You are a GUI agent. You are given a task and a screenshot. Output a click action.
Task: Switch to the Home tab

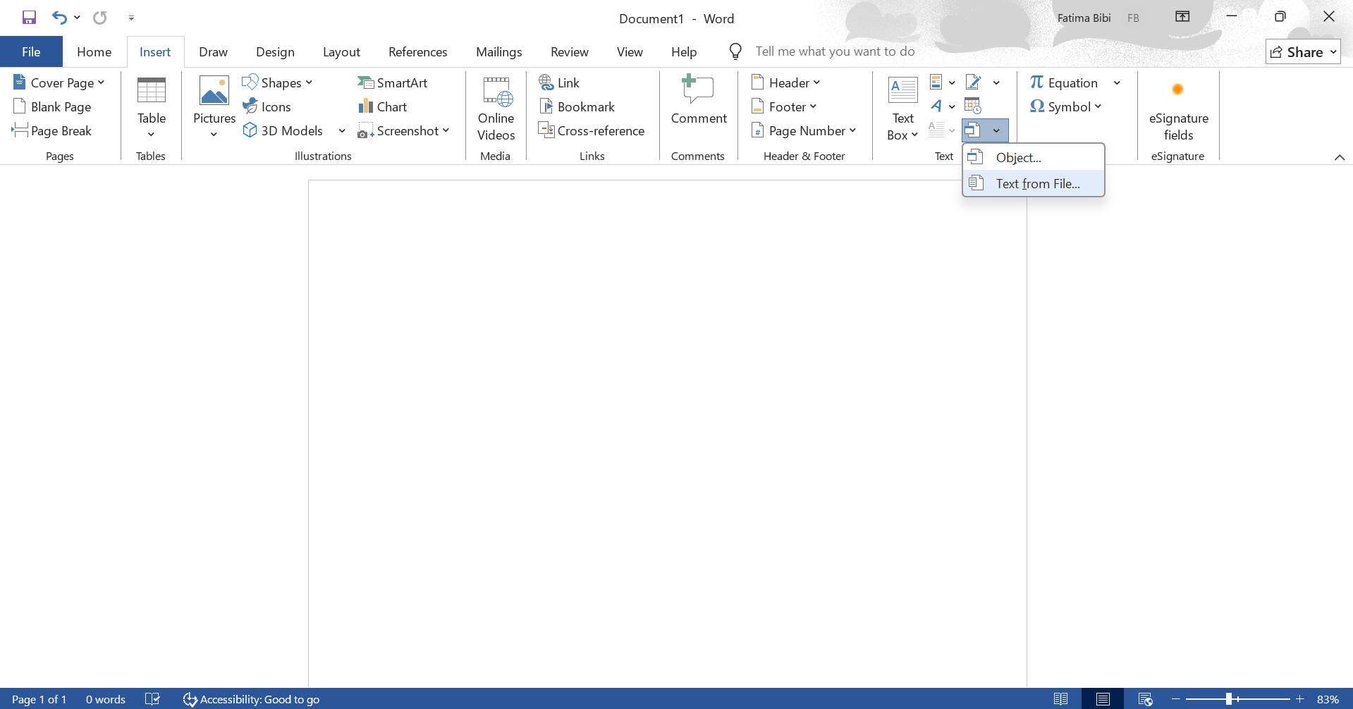(x=94, y=51)
